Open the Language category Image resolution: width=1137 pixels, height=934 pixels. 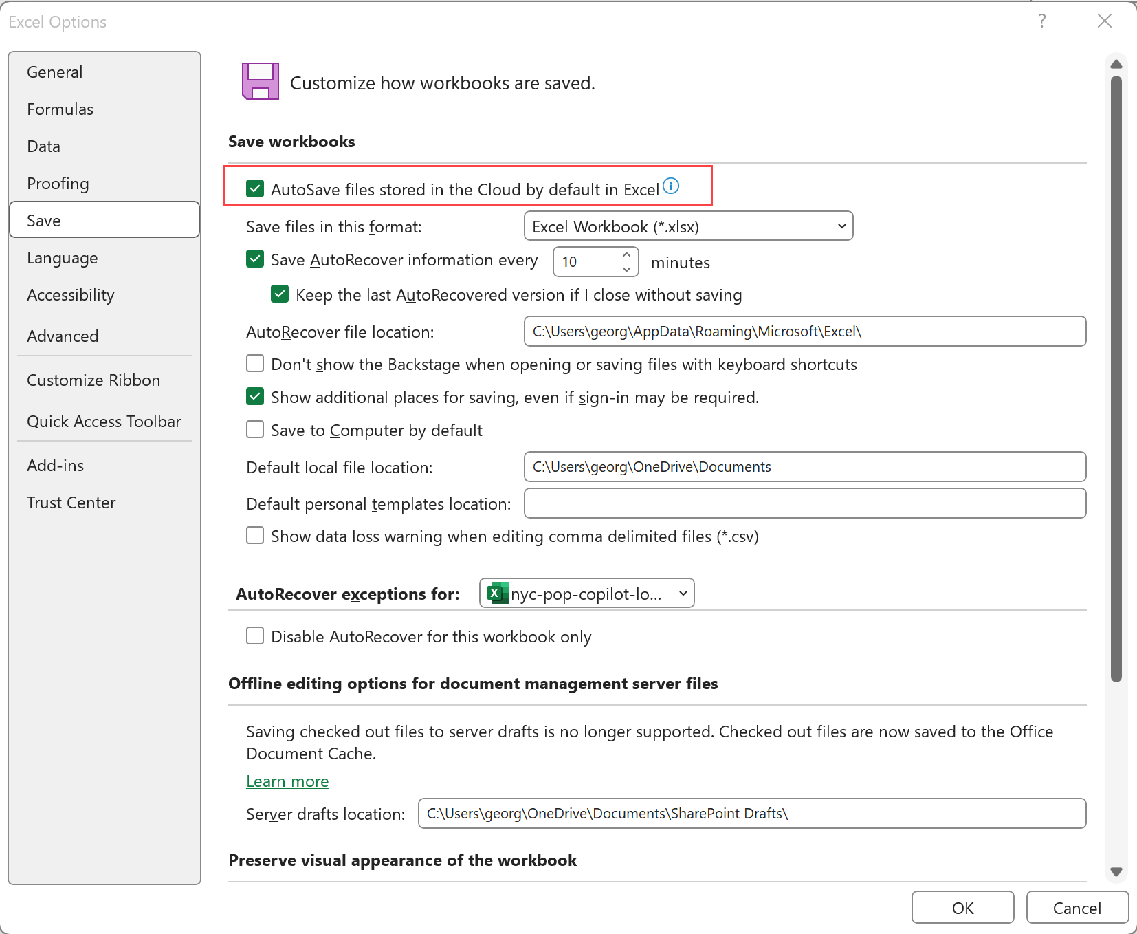point(104,258)
